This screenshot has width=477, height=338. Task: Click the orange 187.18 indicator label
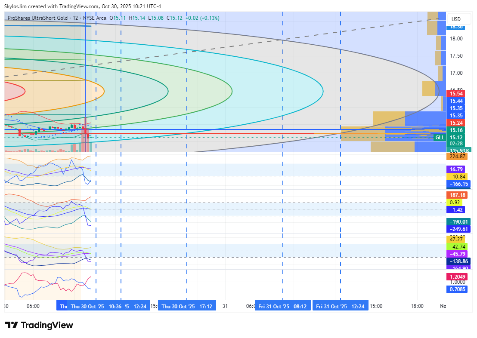456,195
